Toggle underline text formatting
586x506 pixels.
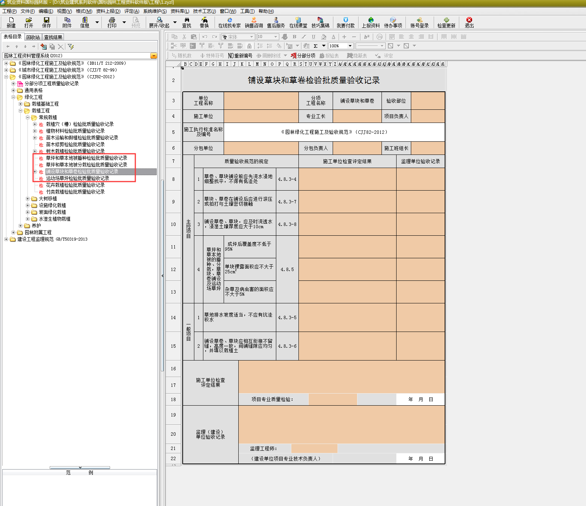click(313, 37)
